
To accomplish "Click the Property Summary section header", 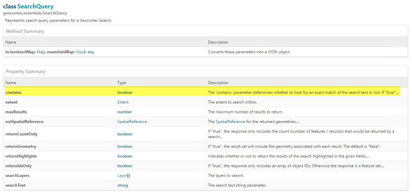I will 26,71.
